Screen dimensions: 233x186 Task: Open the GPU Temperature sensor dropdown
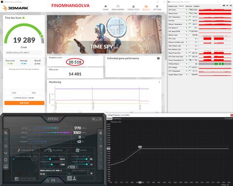186,17
